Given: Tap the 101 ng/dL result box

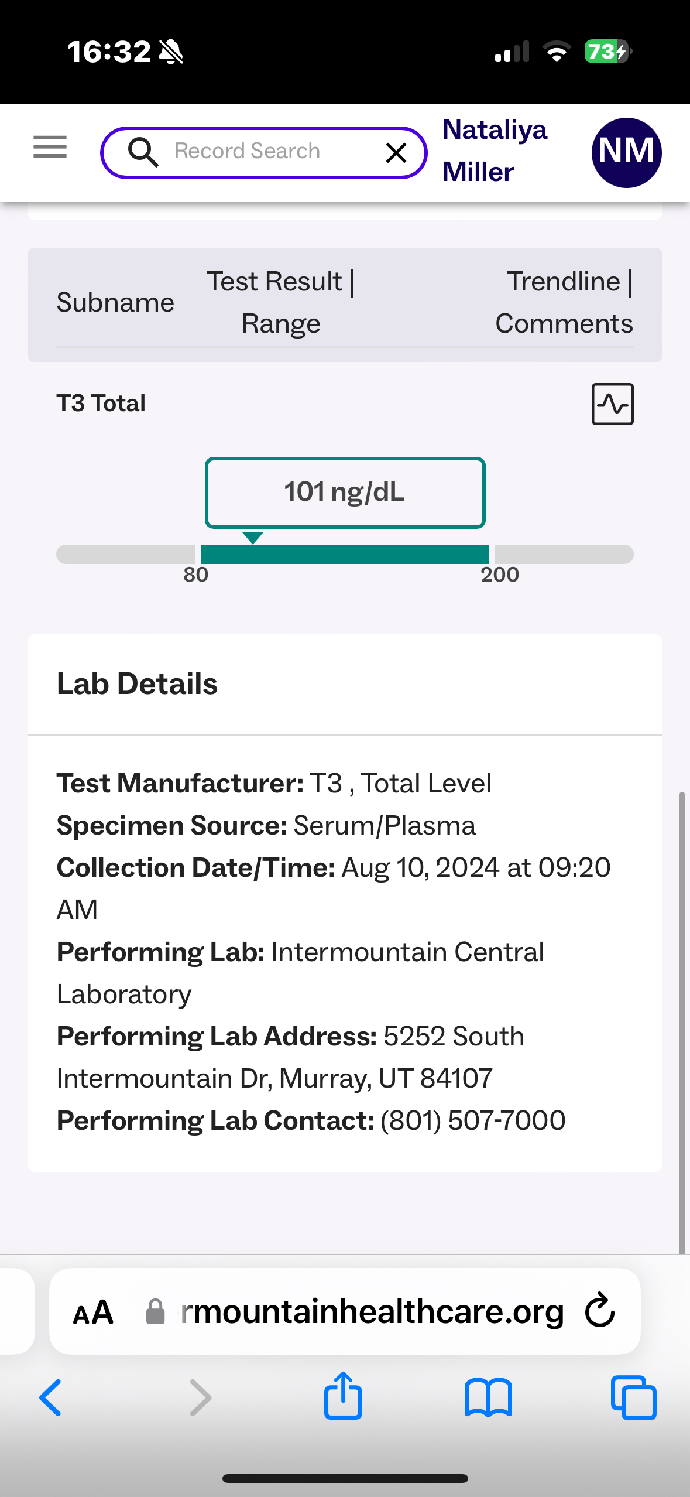Looking at the screenshot, I should tap(345, 493).
